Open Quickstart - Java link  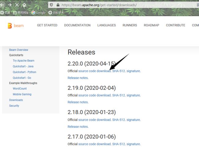[23, 66]
